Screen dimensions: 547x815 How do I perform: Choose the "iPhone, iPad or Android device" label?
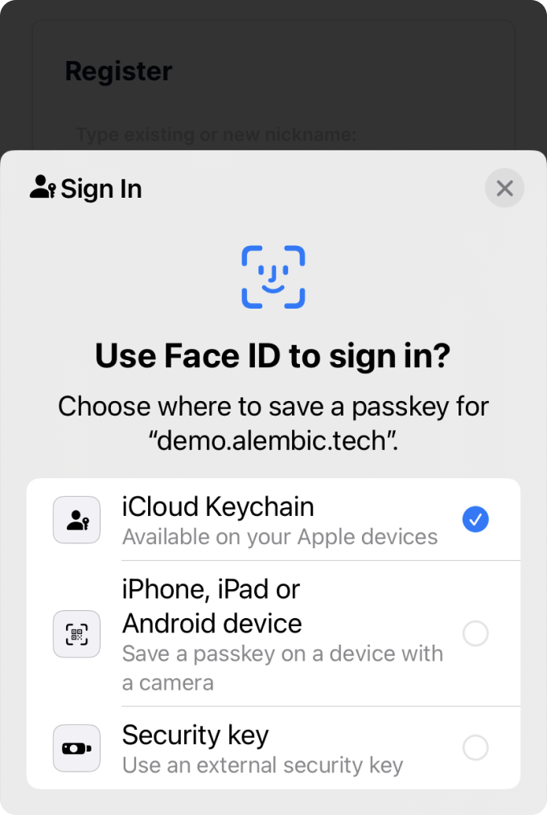212,606
